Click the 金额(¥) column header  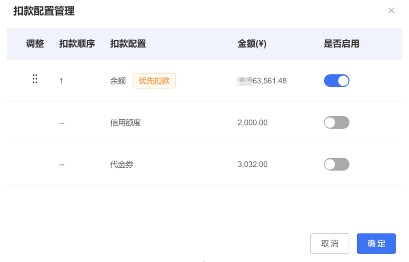(252, 44)
